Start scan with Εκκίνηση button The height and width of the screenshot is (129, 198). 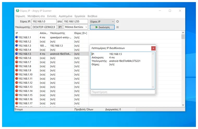coord(102,27)
